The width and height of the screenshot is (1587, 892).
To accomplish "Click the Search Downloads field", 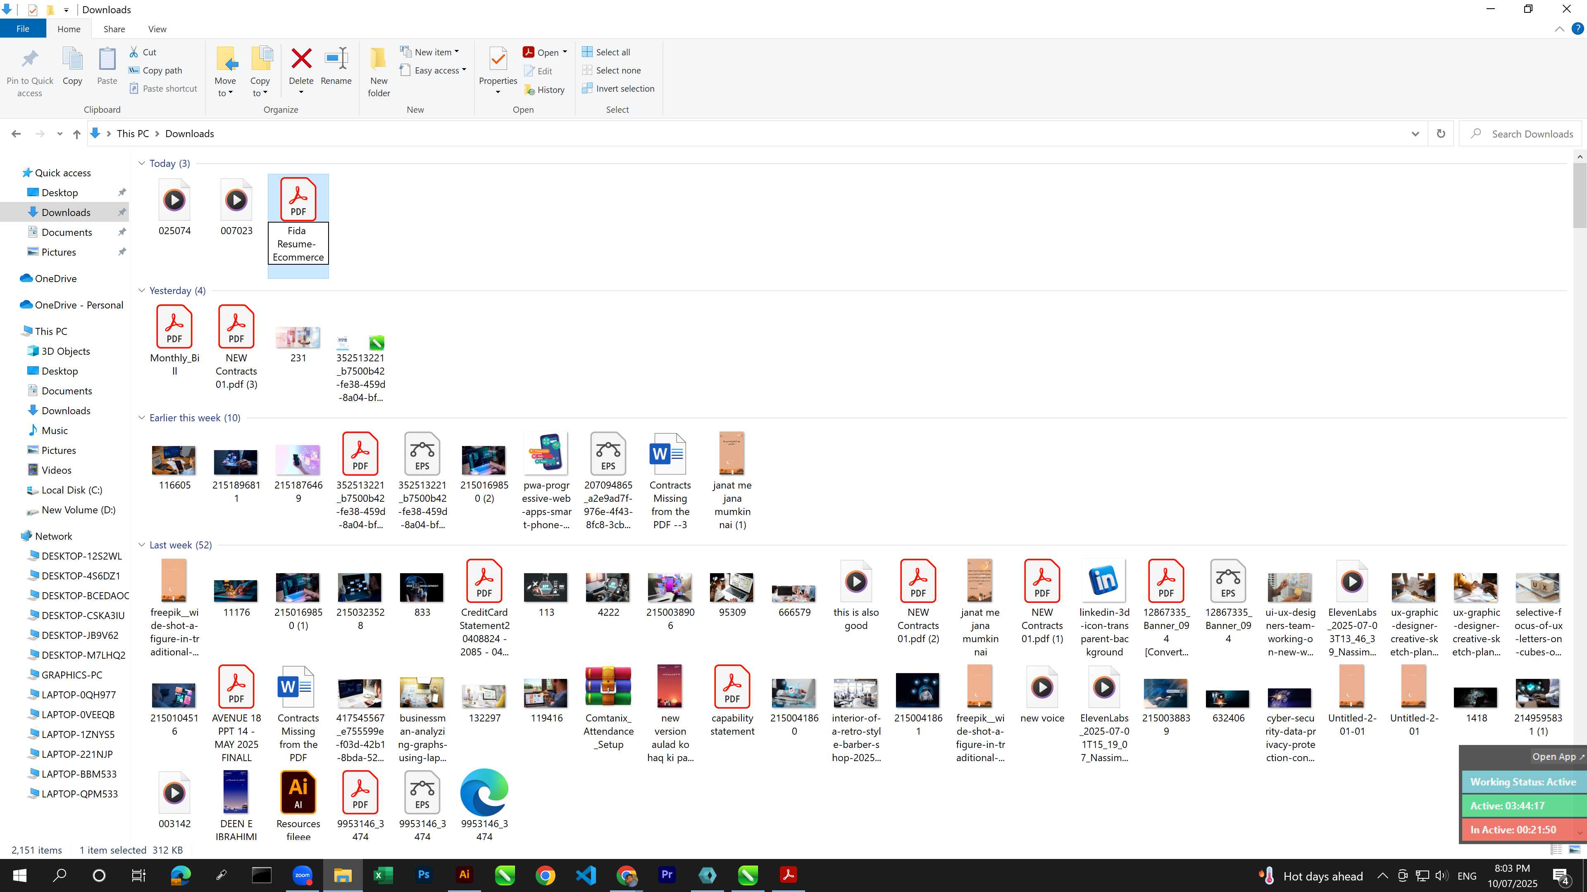I will [1520, 133].
